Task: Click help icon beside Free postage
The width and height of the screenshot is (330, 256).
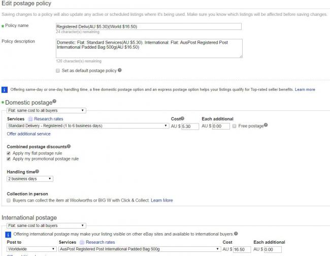Action: (266, 125)
